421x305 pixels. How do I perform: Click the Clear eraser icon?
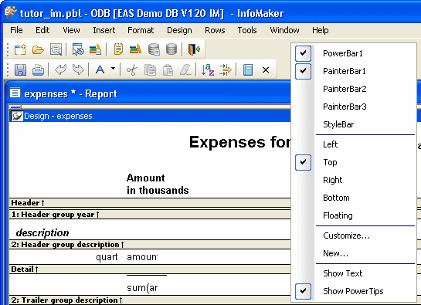185,70
